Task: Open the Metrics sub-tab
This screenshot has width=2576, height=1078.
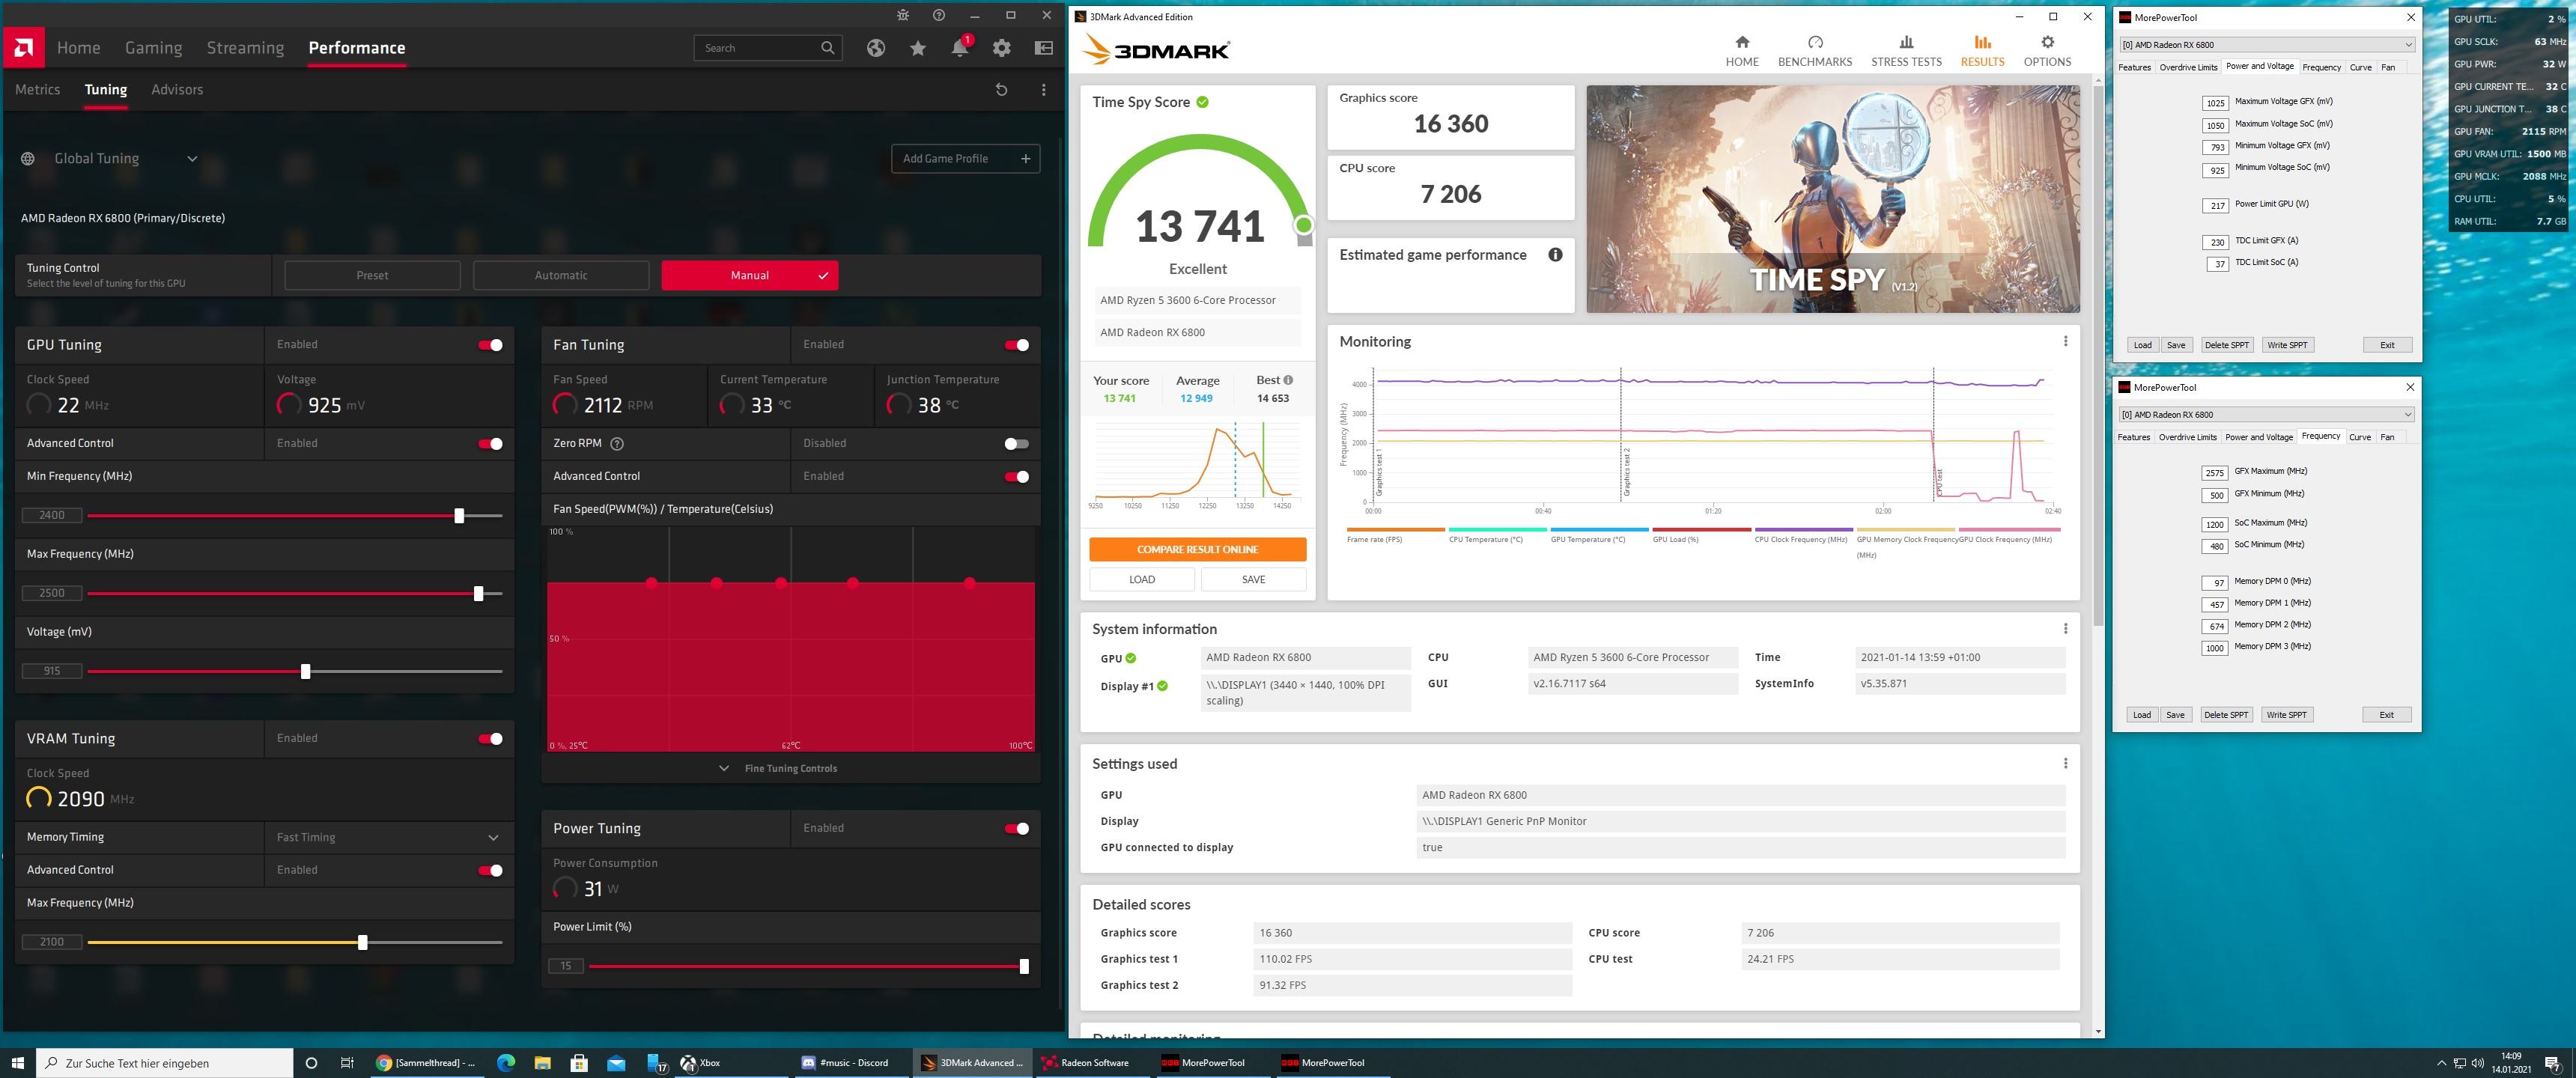Action: pyautogui.click(x=38, y=90)
